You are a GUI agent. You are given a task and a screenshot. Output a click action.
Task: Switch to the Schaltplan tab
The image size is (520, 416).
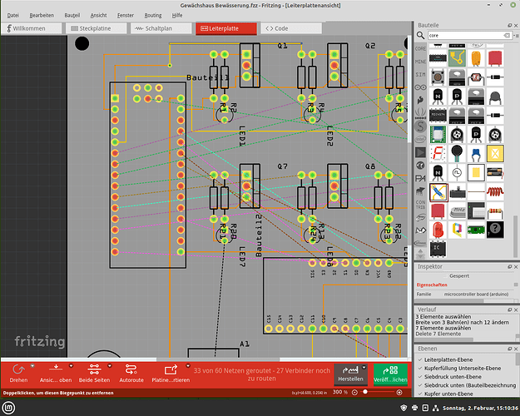[x=161, y=28]
